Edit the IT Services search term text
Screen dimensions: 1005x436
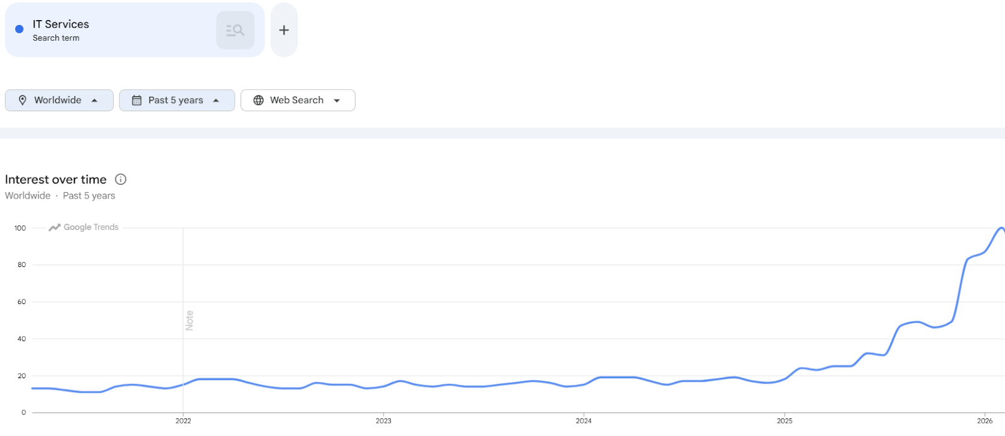[61, 25]
